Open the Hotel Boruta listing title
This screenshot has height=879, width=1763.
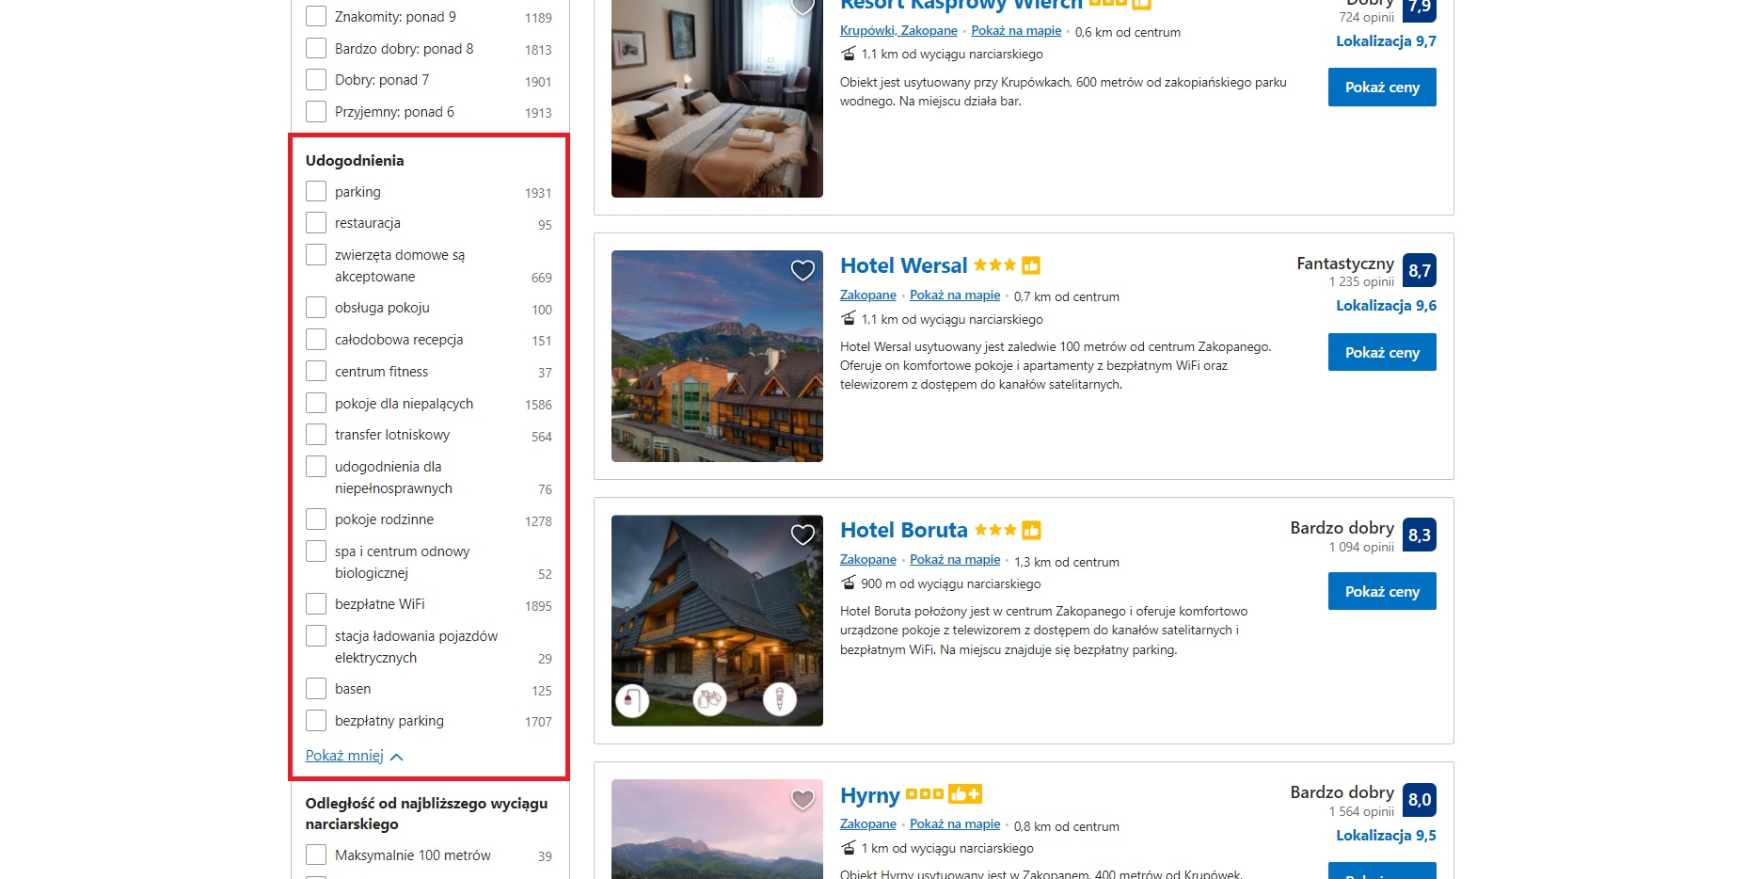point(903,530)
